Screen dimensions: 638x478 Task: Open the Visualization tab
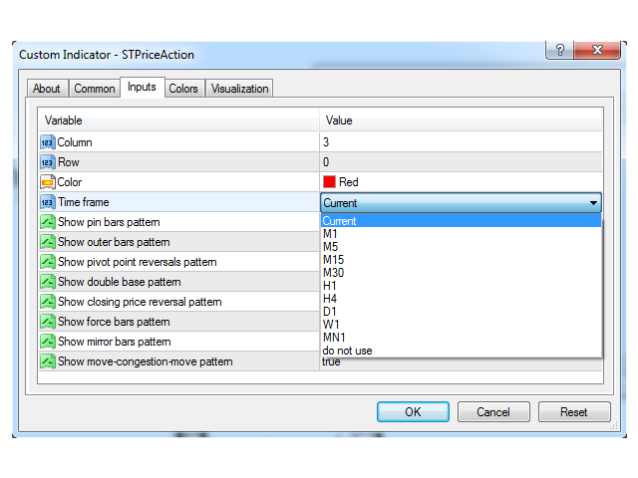[239, 89]
